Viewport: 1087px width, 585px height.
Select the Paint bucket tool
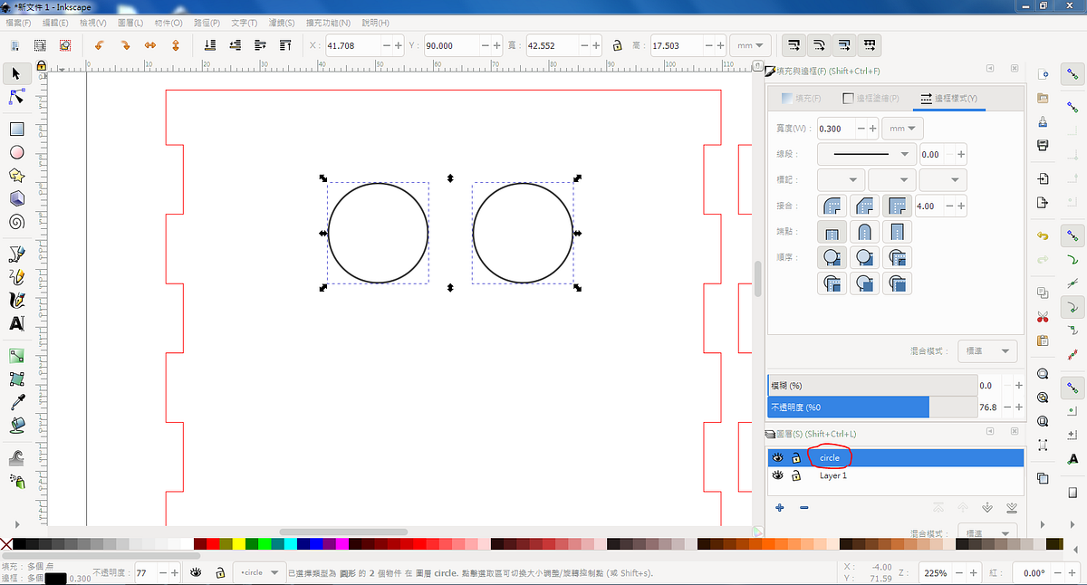16,425
